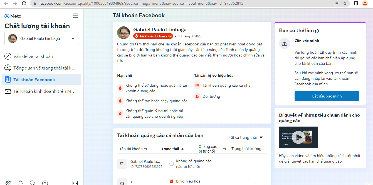Screen dimensions: 373x185
Task: Play the advertising standards video
Action: (298, 137)
